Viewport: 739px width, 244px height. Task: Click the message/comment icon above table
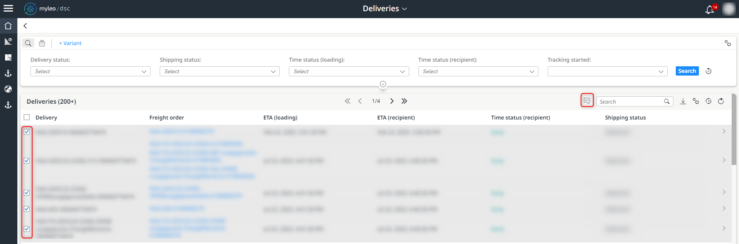coord(587,101)
